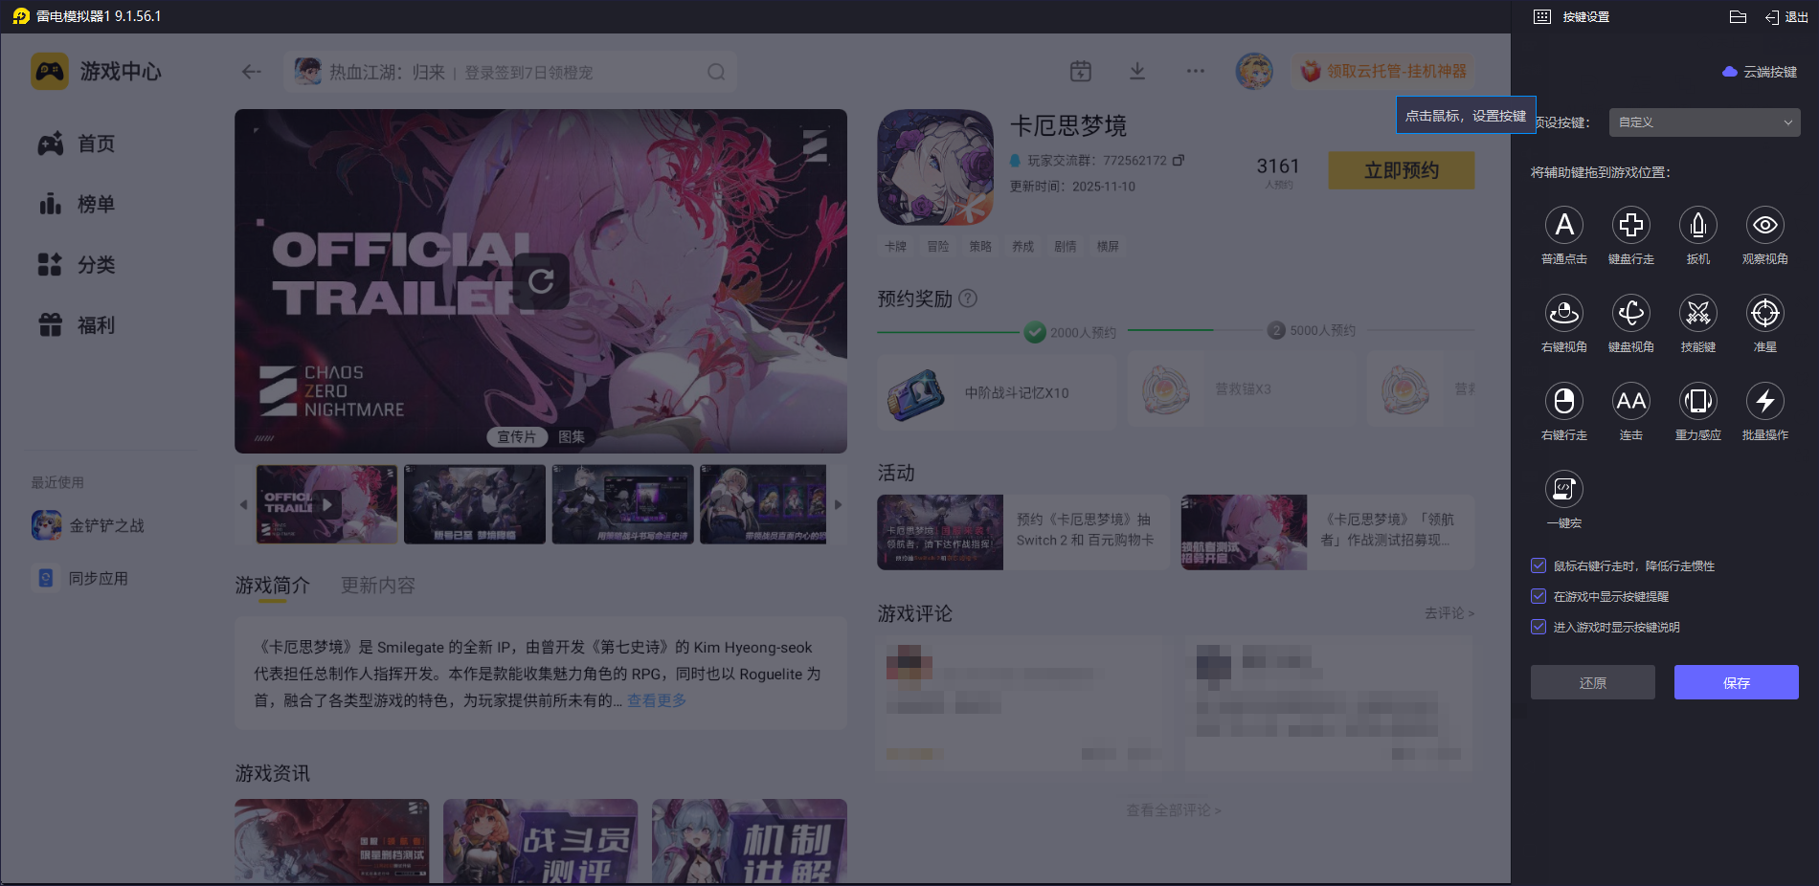The width and height of the screenshot is (1819, 886).
Task: Open the three-dot more menu
Action: (1196, 71)
